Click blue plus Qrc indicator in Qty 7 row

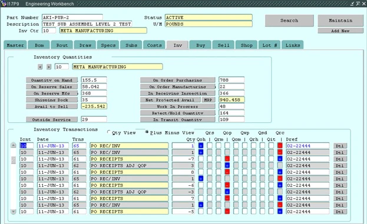[x=280, y=198]
